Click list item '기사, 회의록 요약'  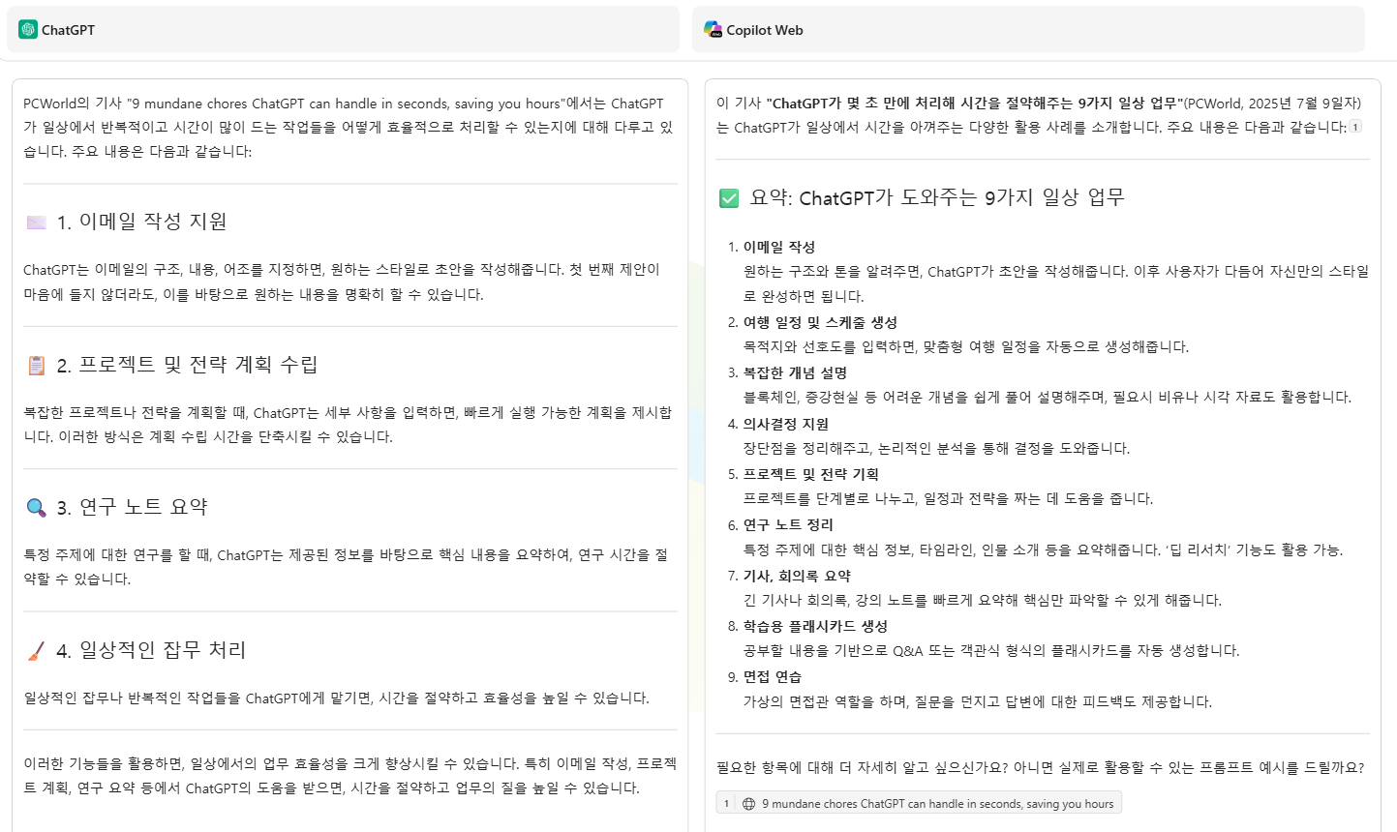pyautogui.click(x=797, y=576)
